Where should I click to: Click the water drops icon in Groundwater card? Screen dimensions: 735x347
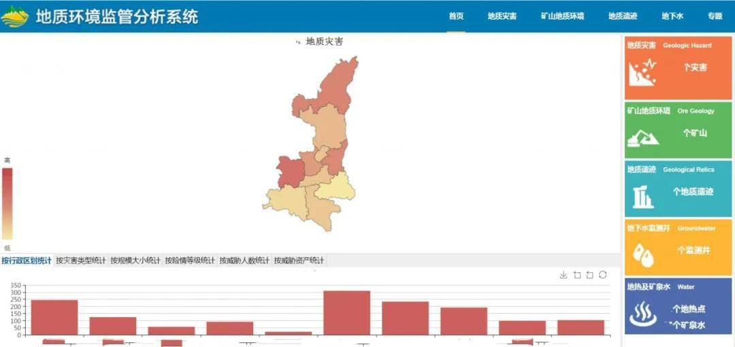coord(643,256)
